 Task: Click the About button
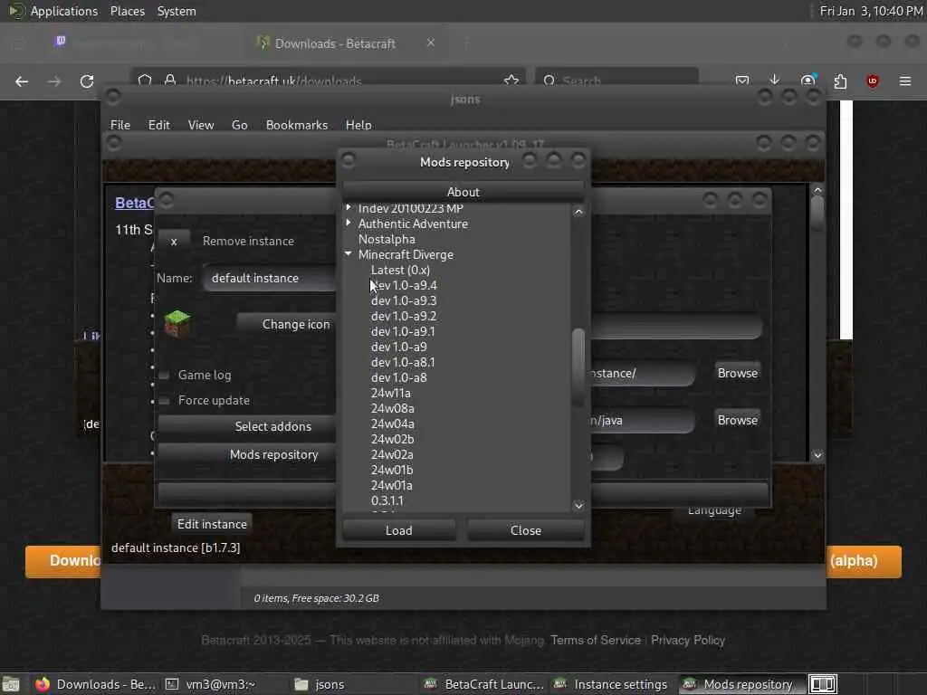point(463,192)
